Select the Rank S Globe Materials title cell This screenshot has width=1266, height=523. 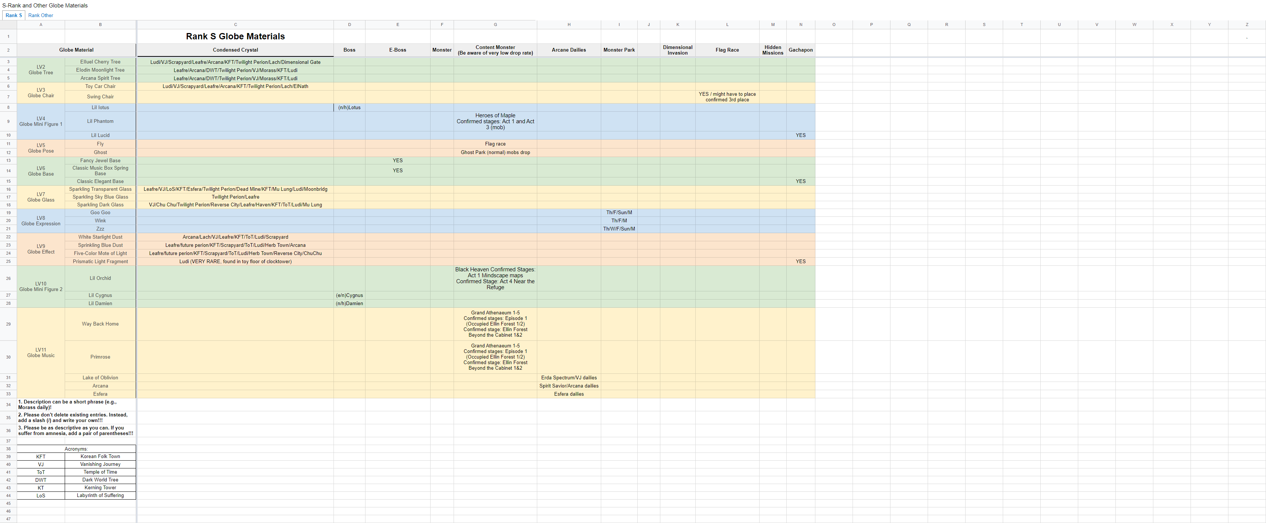pos(235,36)
